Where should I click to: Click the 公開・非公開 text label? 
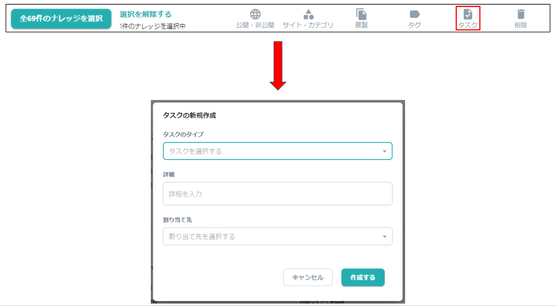[x=255, y=25]
